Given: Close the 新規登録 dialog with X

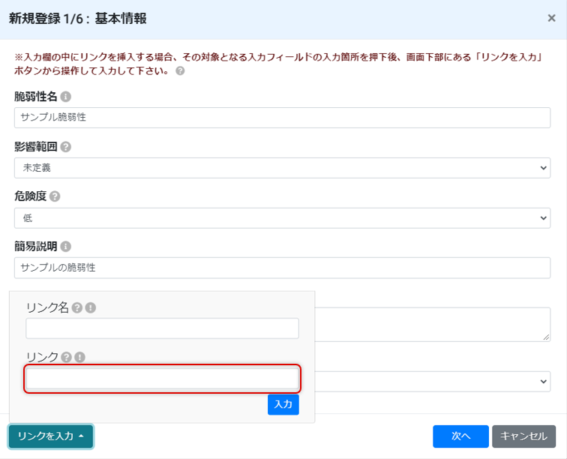Looking at the screenshot, I should 551,18.
